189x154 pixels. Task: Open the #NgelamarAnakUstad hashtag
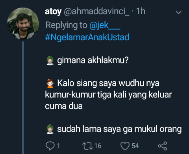point(87,37)
